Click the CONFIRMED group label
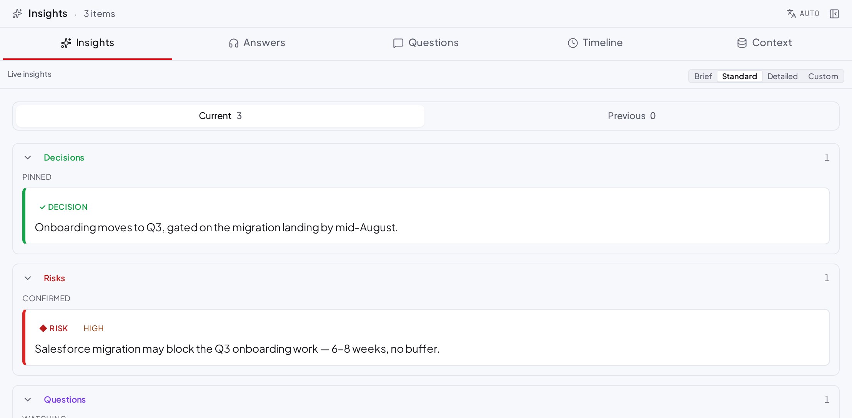 click(x=46, y=299)
